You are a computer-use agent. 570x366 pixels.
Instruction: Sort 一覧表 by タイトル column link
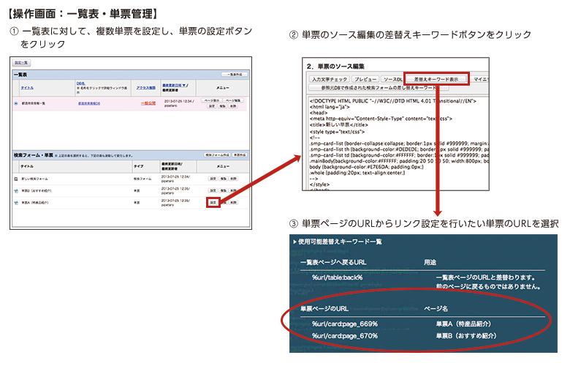pyautogui.click(x=27, y=88)
